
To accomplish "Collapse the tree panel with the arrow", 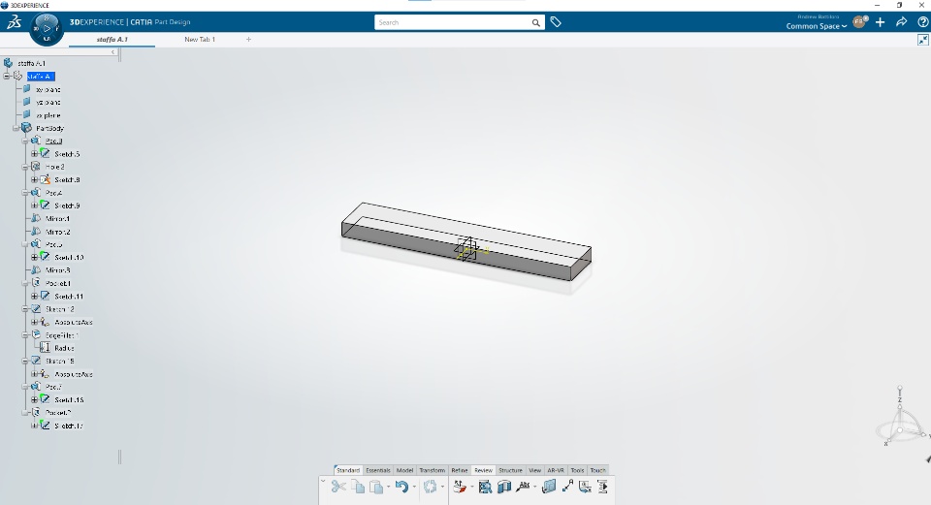I will pos(112,52).
